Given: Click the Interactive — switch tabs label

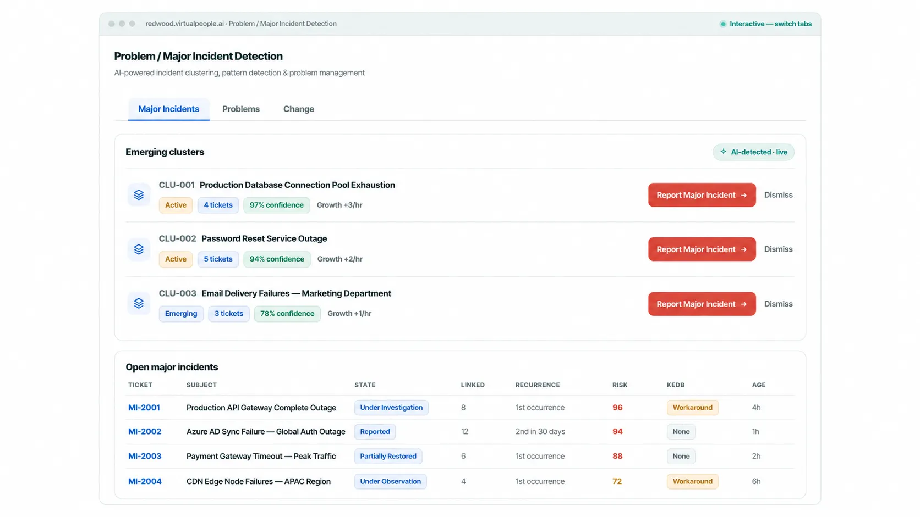Looking at the screenshot, I should [x=770, y=24].
